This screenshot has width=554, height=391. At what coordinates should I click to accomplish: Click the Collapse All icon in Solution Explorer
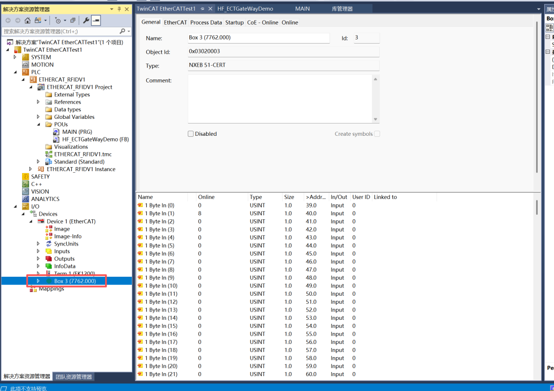(73, 20)
